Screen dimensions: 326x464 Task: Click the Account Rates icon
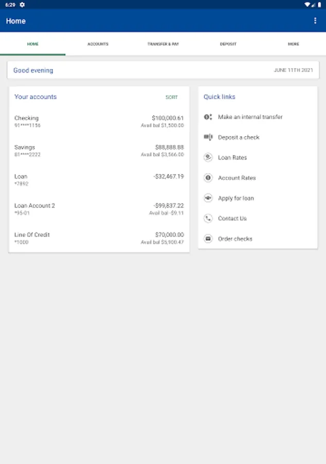pyautogui.click(x=208, y=178)
